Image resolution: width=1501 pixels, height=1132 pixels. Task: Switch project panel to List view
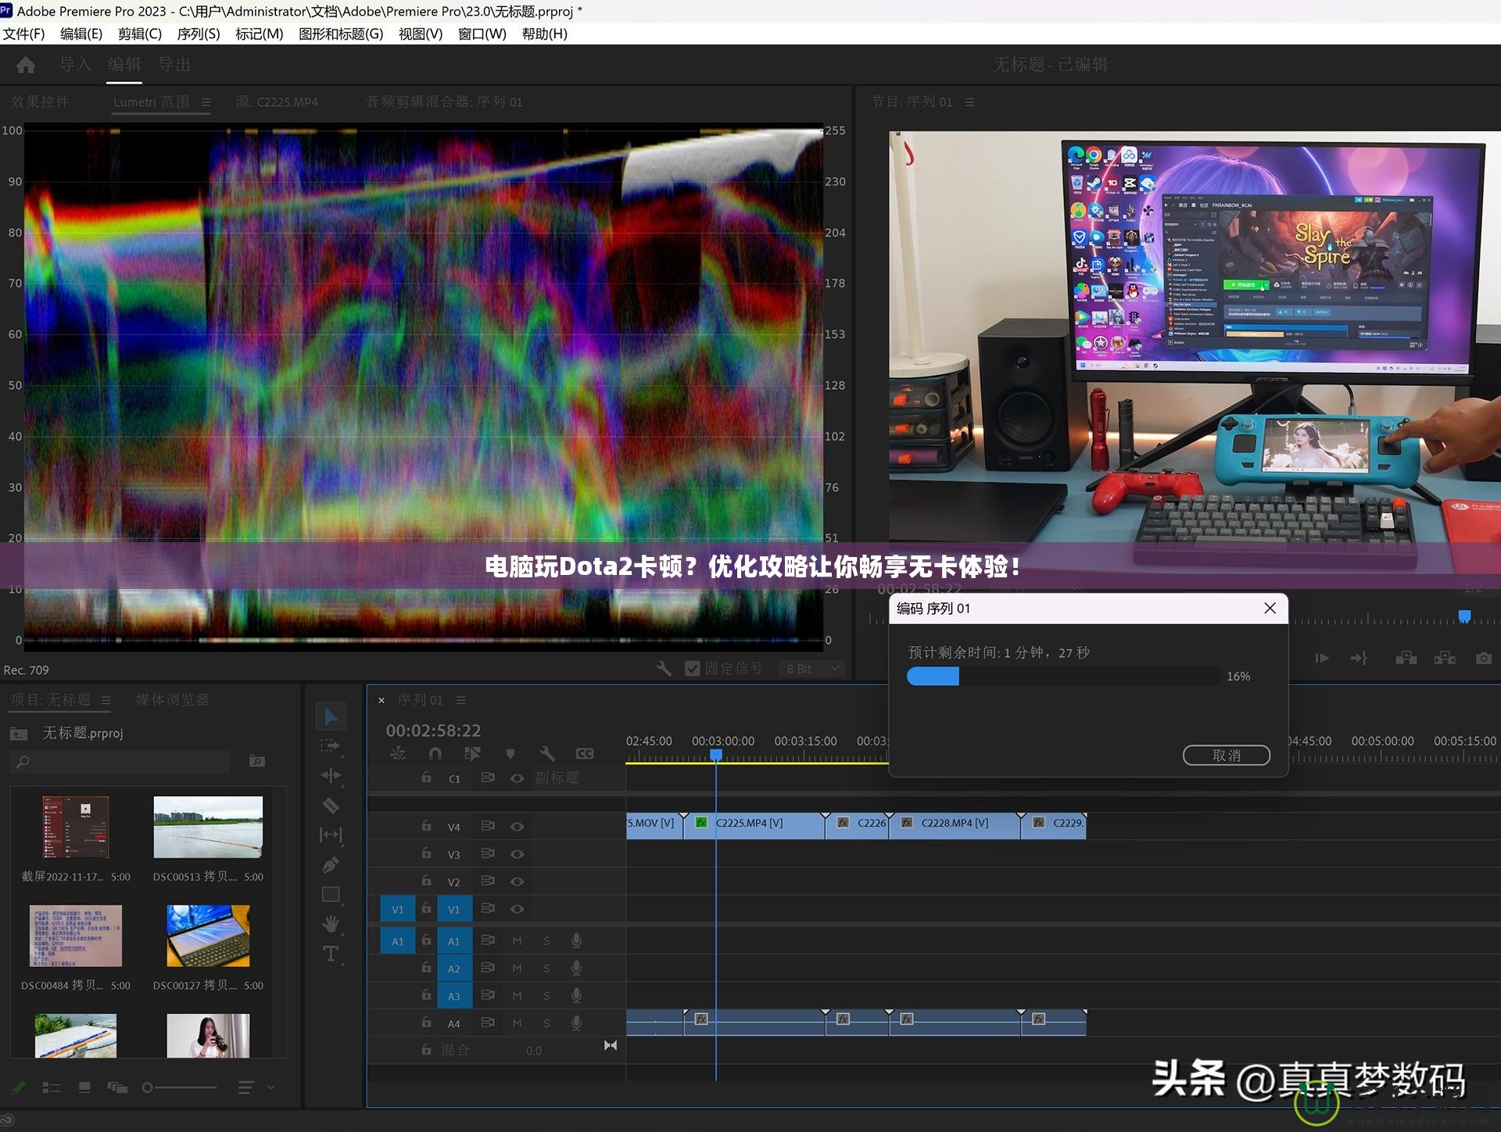click(52, 1087)
